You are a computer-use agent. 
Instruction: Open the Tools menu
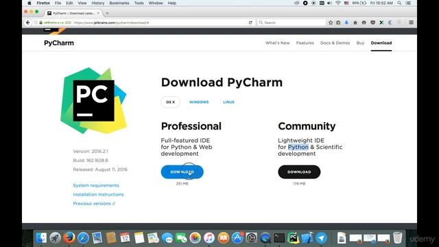[x=139, y=3]
